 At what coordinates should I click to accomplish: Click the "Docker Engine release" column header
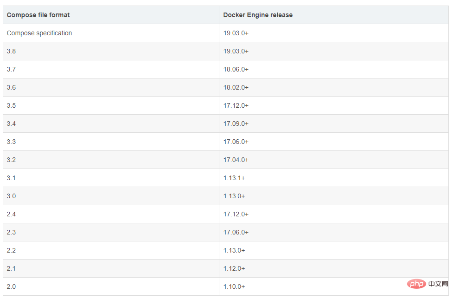tap(258, 15)
